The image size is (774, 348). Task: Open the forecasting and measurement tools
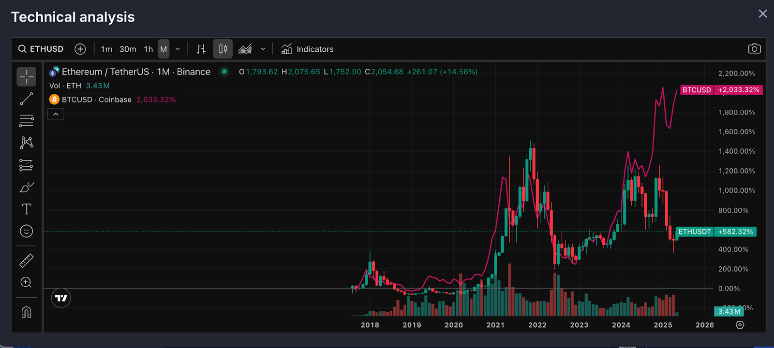coord(27,165)
